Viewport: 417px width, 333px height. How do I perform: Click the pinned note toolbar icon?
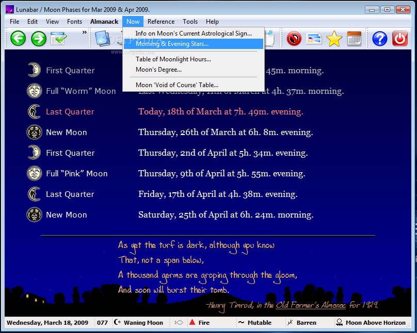[x=270, y=39]
